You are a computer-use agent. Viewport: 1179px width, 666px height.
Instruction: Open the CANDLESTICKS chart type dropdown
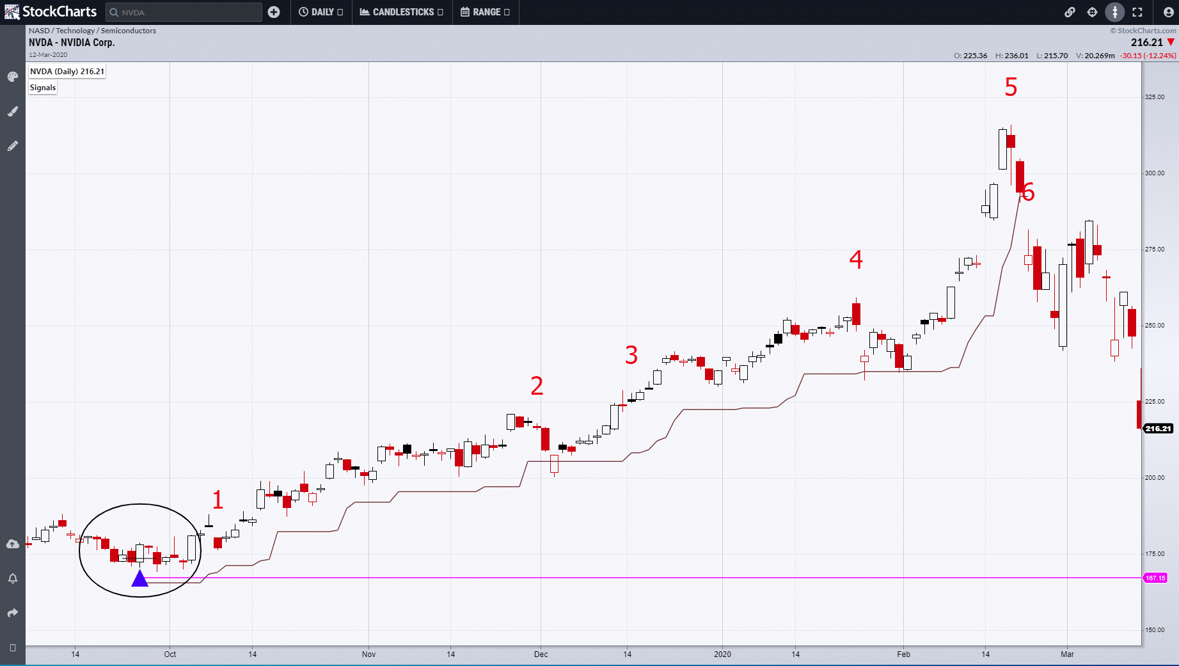pos(402,12)
